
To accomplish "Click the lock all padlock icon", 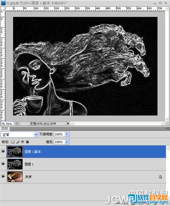I will 27,142.
